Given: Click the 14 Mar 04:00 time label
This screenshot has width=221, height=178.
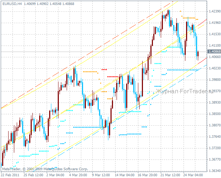Looking at the screenshot, I should pos(125,175).
